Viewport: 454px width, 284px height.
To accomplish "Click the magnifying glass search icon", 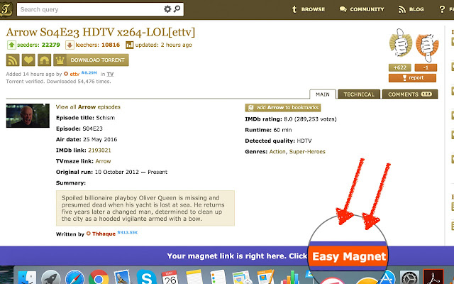I will click(x=177, y=9).
